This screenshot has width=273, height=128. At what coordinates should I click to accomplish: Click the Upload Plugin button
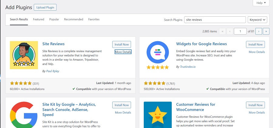45,8
